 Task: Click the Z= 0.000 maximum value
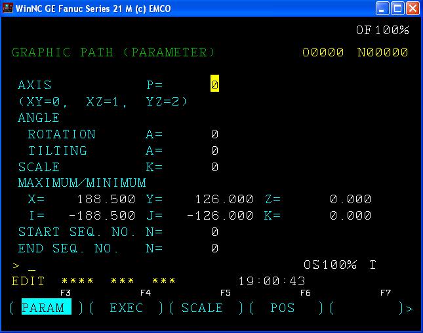click(350, 199)
